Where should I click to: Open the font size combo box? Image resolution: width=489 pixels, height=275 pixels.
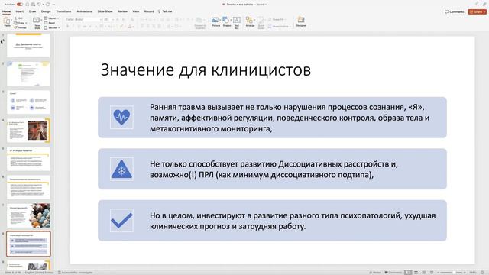[x=108, y=19]
